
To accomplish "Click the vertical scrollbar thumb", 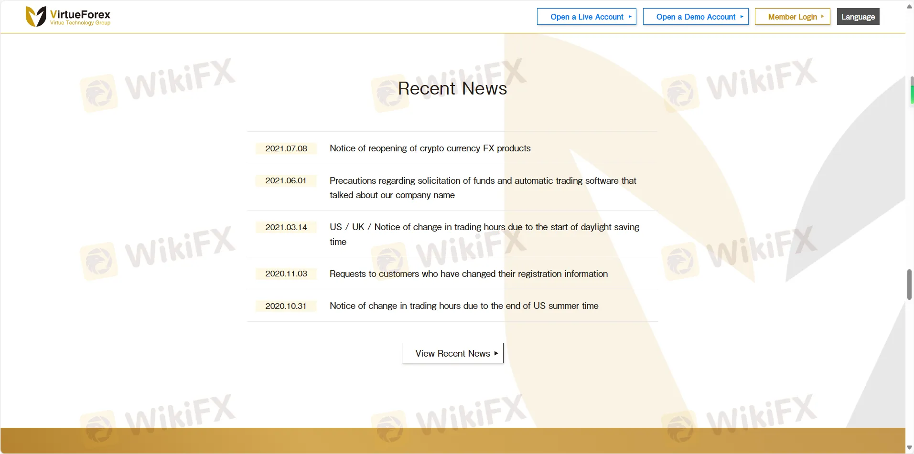I will [909, 285].
